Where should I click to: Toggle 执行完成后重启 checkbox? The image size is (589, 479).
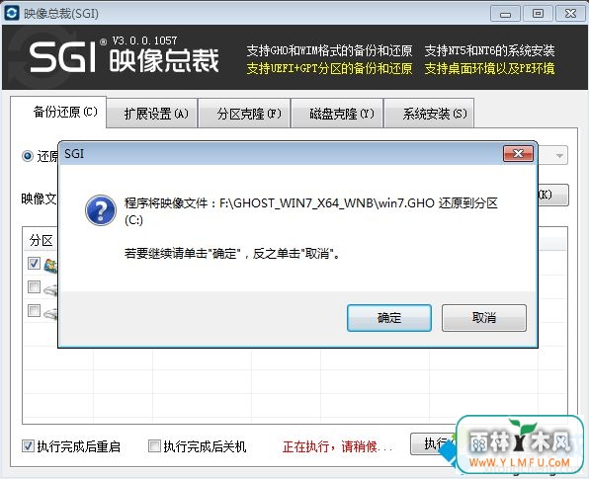(29, 446)
